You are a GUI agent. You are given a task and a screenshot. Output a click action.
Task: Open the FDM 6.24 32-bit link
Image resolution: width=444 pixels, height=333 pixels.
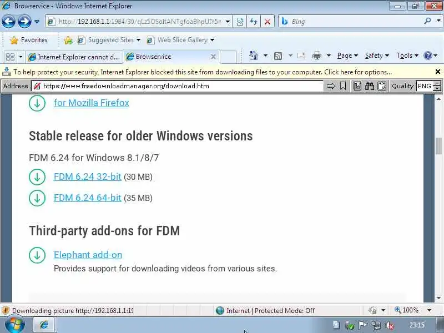[88, 176]
